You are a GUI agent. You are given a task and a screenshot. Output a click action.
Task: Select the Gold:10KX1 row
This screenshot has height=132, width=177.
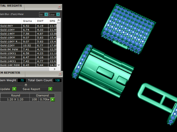(28, 53)
